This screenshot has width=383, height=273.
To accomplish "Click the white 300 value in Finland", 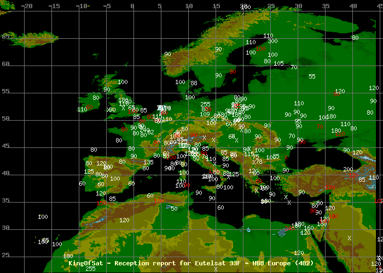I will pyautogui.click(x=272, y=41).
